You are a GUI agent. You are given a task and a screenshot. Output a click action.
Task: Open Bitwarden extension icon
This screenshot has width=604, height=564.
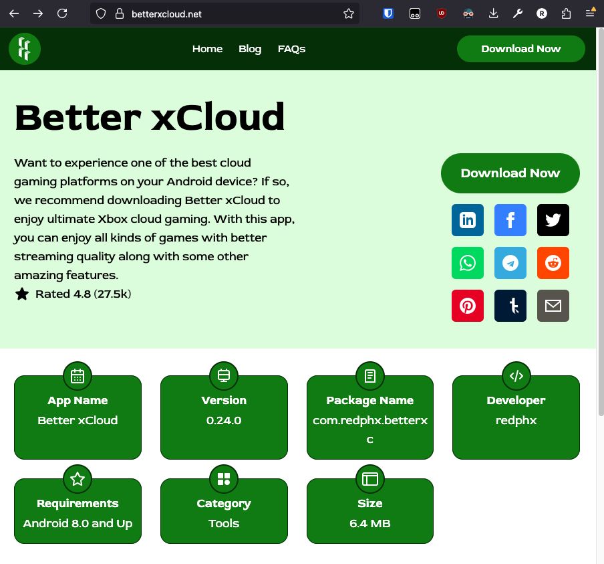point(388,14)
